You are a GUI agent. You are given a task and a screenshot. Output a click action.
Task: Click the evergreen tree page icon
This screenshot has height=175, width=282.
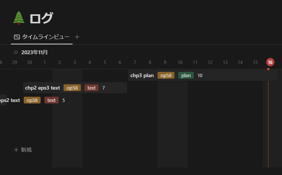19,18
